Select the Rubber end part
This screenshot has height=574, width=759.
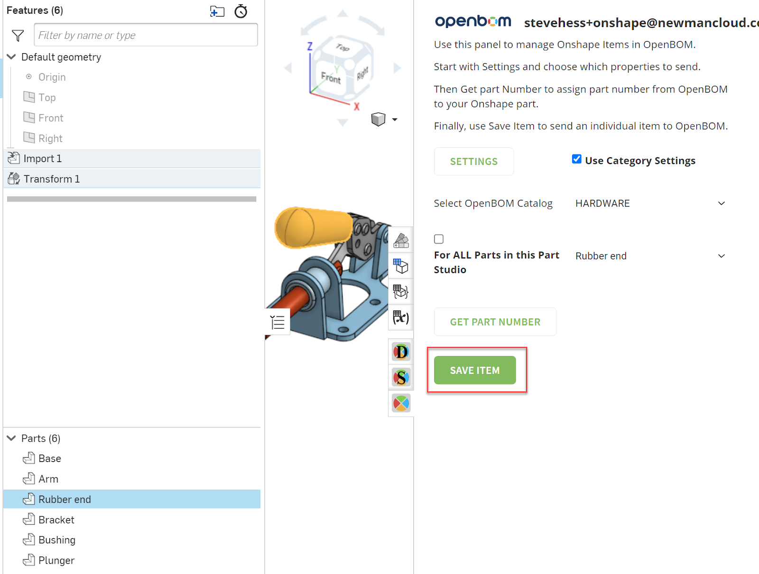coord(132,499)
